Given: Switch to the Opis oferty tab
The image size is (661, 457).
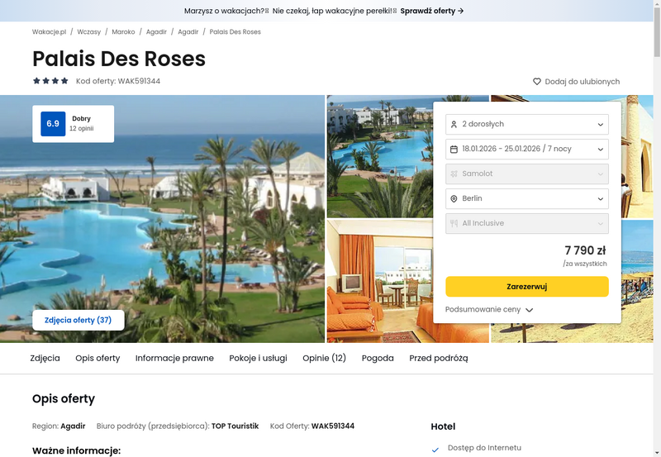Looking at the screenshot, I should pos(97,358).
